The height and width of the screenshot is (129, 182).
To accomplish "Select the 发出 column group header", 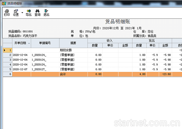I will point(152,41).
